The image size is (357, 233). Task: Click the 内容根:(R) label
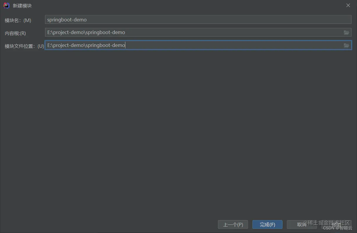(x=15, y=33)
